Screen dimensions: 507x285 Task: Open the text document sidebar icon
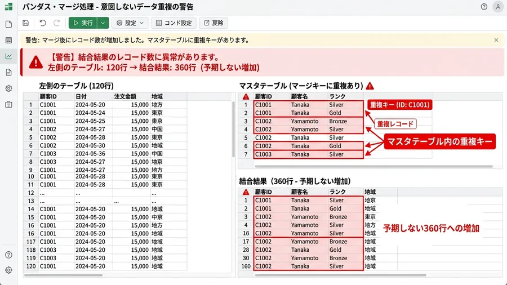8,73
